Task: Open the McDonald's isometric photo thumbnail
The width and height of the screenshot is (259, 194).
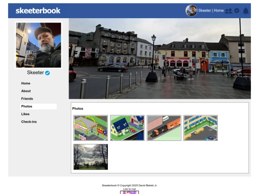Action: point(91,128)
